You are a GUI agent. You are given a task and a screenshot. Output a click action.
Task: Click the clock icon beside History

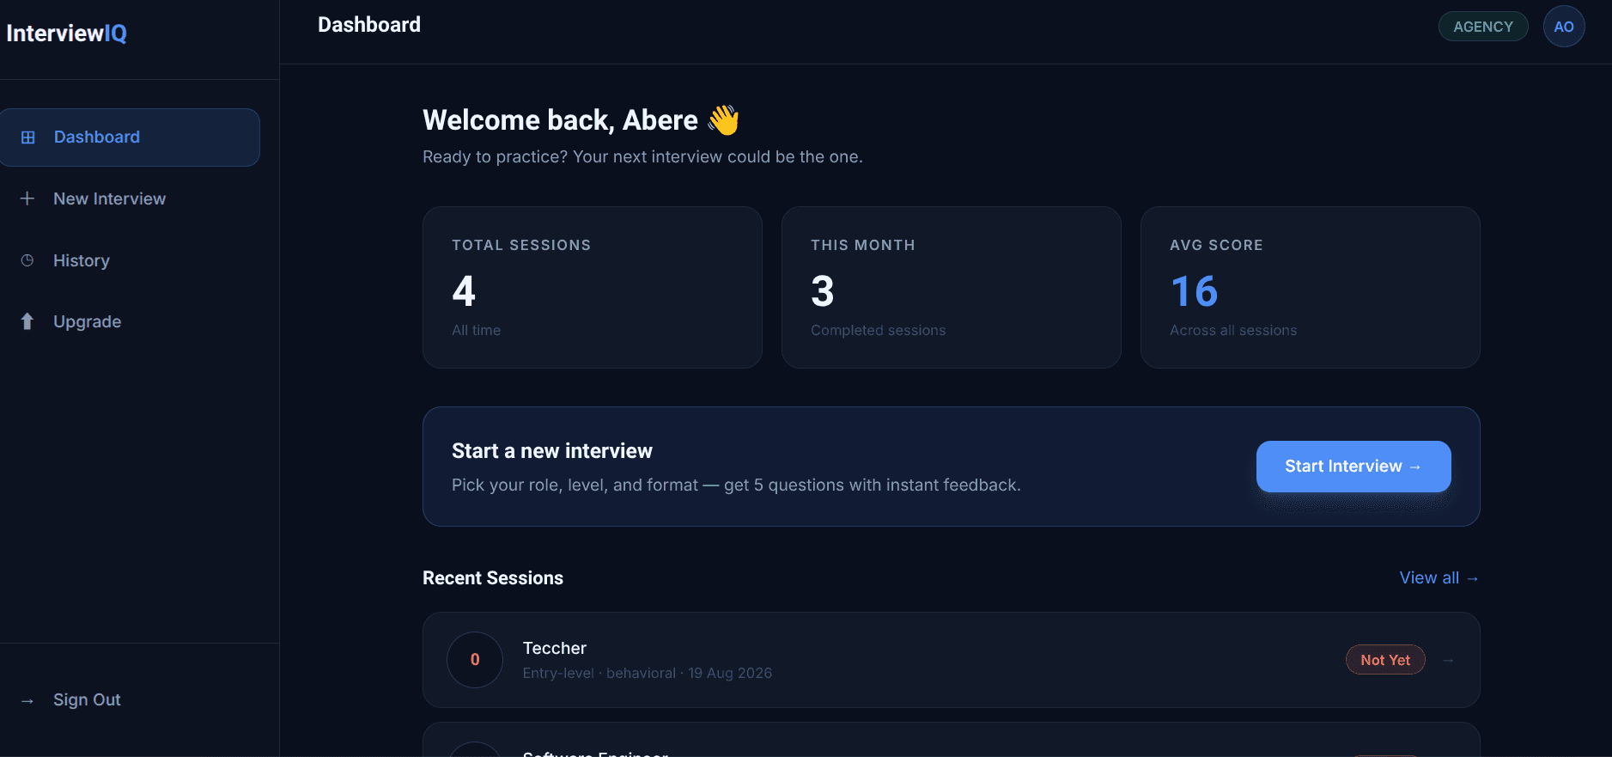pos(27,260)
